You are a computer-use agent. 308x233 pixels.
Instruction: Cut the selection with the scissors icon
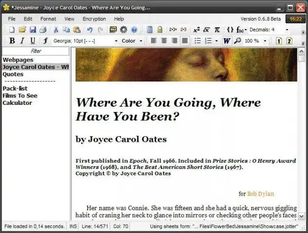pos(56,30)
